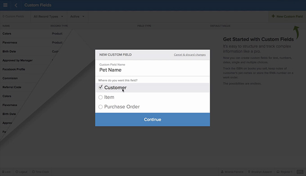Open the hamburger menu icon

tap(5, 5)
